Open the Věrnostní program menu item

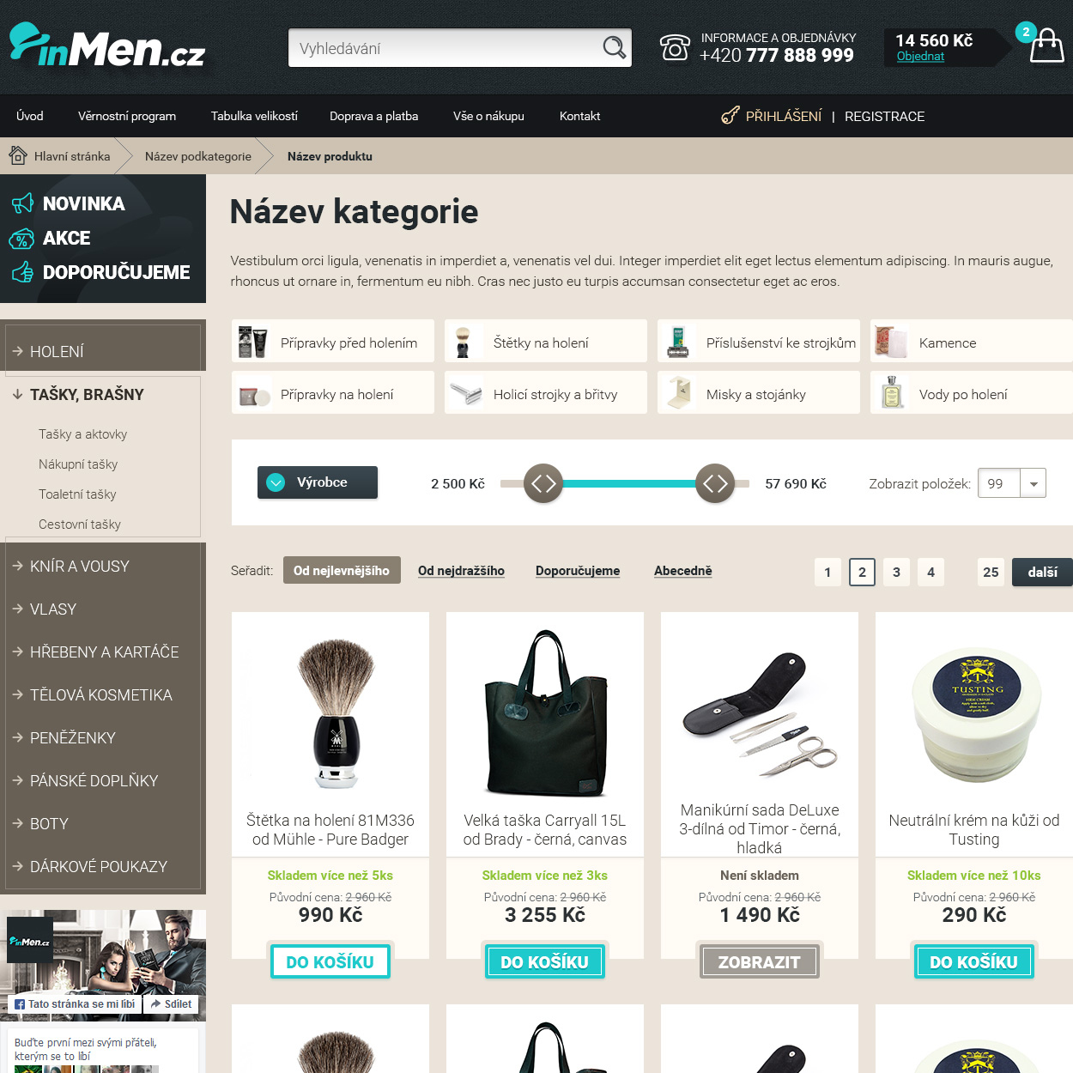click(127, 116)
